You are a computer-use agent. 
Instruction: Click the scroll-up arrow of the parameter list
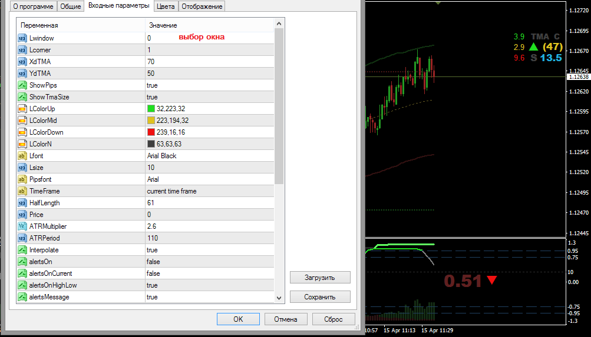pyautogui.click(x=279, y=24)
